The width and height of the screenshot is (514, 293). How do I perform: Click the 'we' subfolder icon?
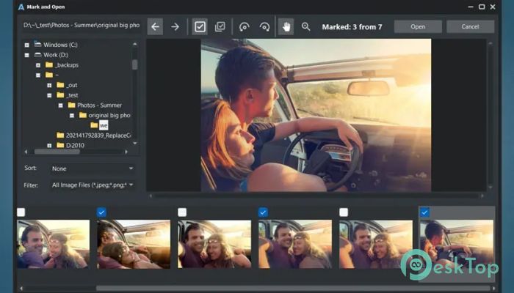point(94,125)
